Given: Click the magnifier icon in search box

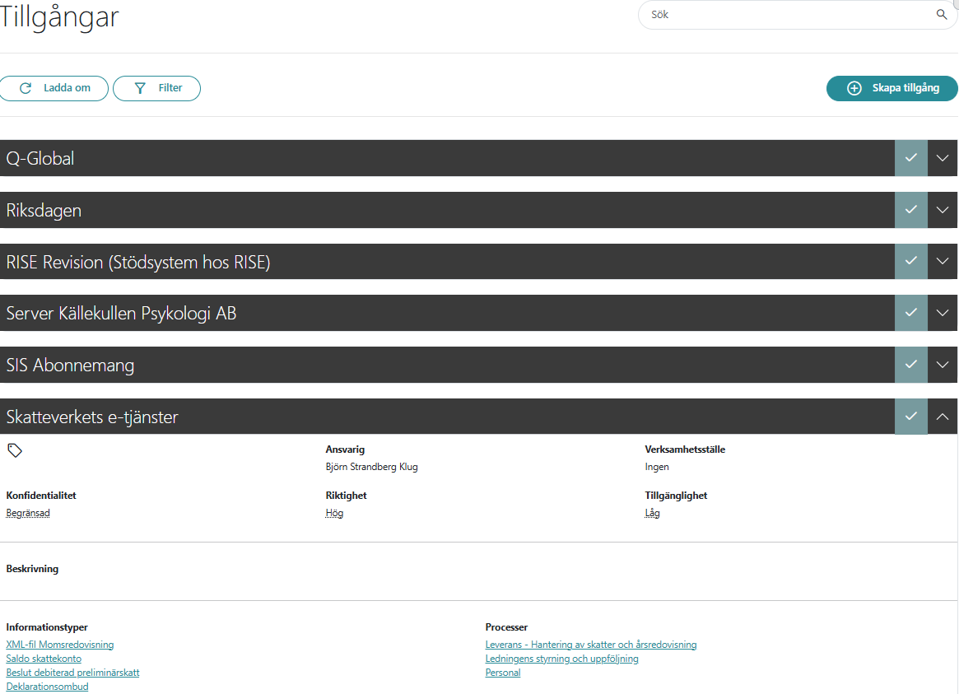Looking at the screenshot, I should (941, 14).
